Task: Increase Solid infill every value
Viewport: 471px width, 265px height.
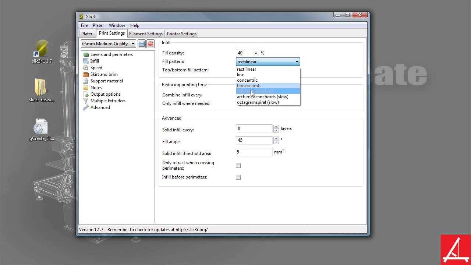Action: pos(276,127)
